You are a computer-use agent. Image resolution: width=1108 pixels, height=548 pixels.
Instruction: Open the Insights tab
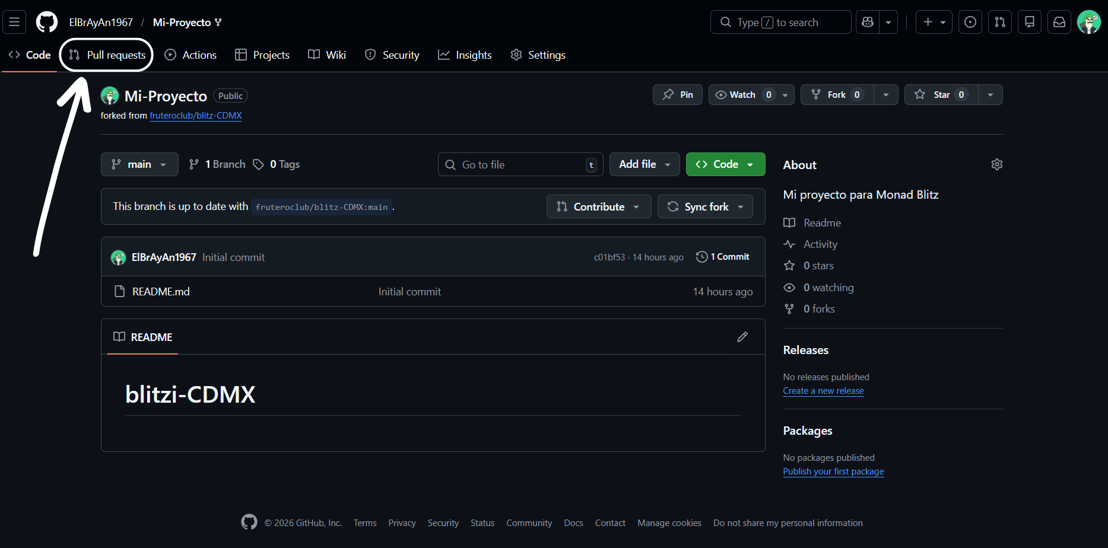(x=465, y=55)
